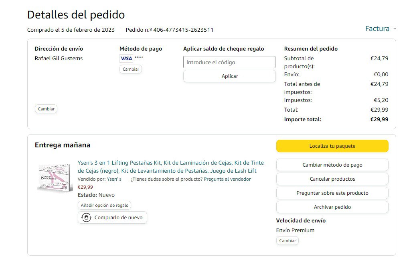Select Cambiar método de pago
Screen dimensions: 413x261
[332, 165]
